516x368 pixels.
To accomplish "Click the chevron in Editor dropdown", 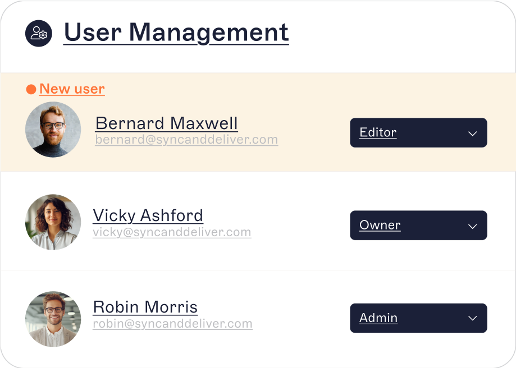I will pos(472,134).
